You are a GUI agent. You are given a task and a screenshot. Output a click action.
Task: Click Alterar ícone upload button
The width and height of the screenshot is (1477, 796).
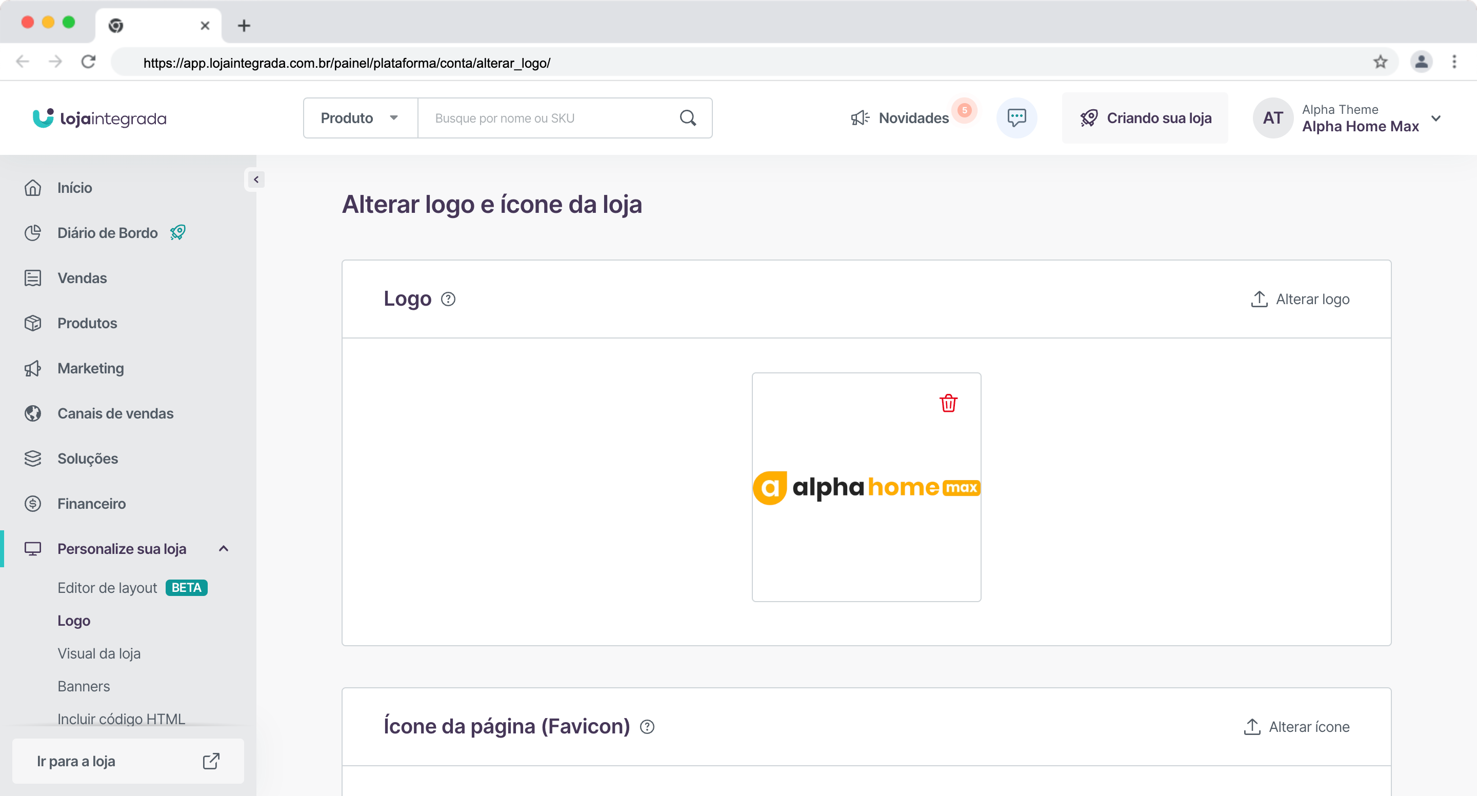(x=1296, y=727)
